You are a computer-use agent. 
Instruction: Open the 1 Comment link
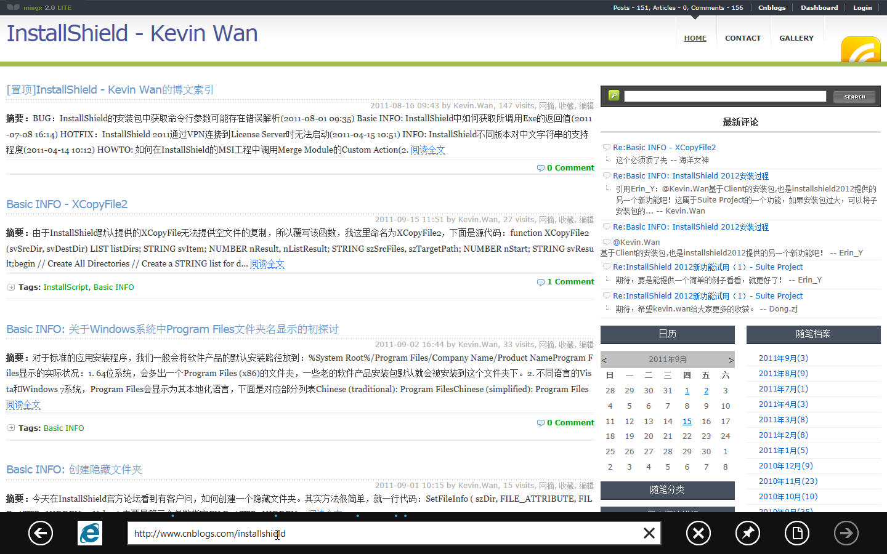click(x=570, y=282)
